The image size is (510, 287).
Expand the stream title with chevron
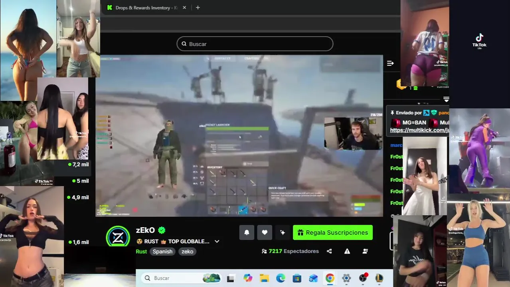217,242
